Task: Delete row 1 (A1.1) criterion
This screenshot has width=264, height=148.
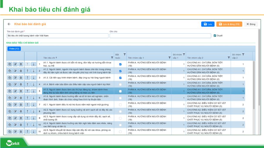Action: (21, 64)
